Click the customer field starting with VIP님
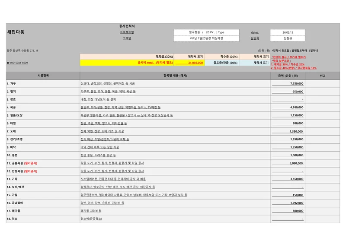 206,38
